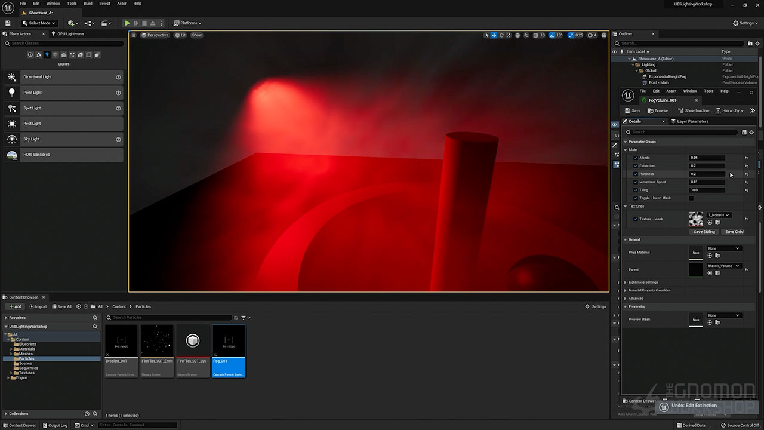Open the Build menu
Screen dimensions: 764x430
88,4
